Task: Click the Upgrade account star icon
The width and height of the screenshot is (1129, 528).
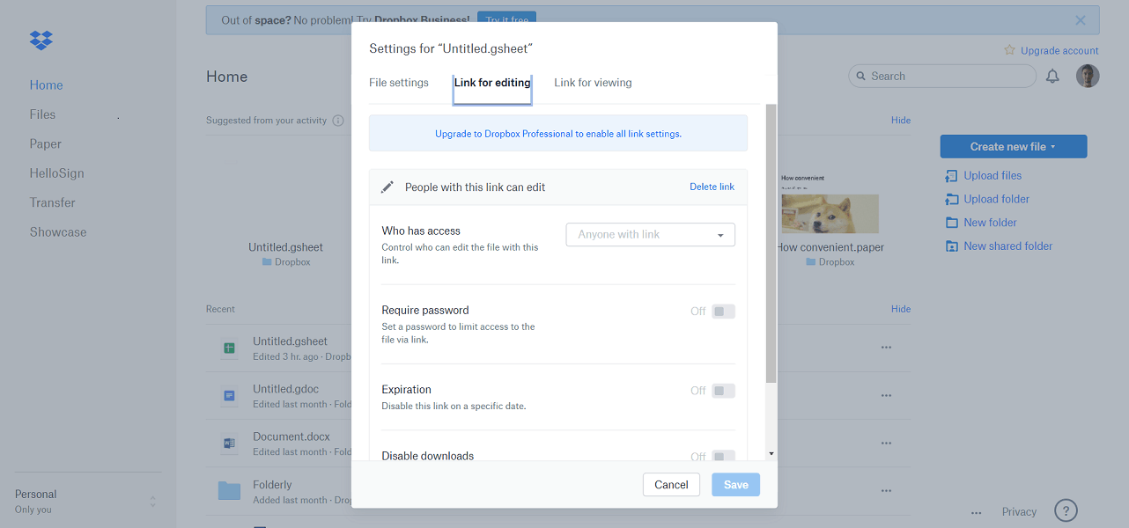Action: (x=1009, y=50)
